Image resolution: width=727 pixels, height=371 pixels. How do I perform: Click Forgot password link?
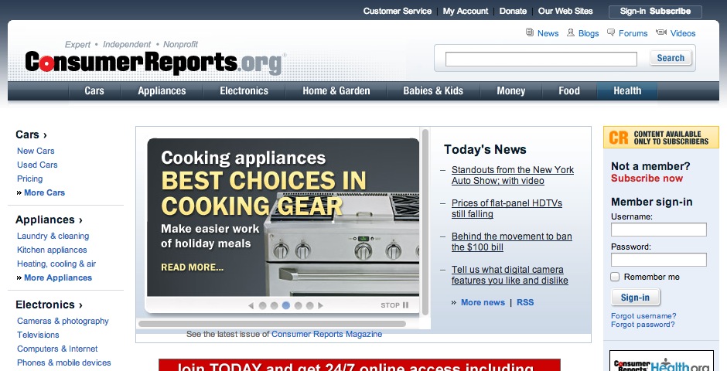[x=643, y=324]
